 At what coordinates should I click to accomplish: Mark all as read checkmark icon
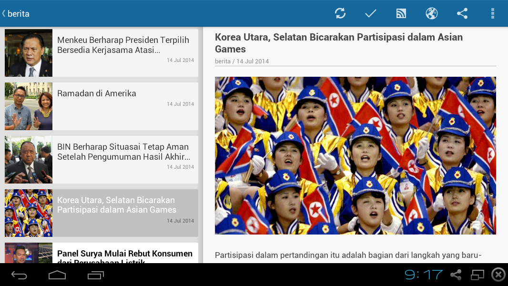coord(370,13)
